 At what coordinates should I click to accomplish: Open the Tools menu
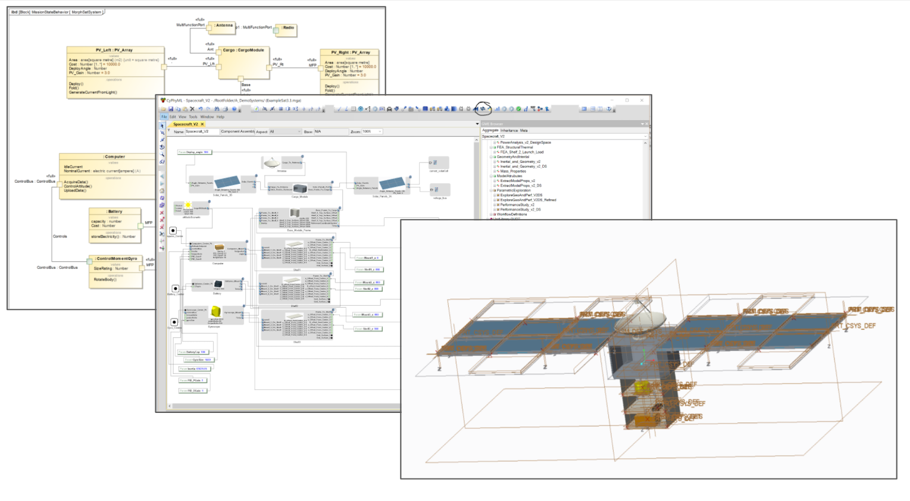(x=193, y=117)
